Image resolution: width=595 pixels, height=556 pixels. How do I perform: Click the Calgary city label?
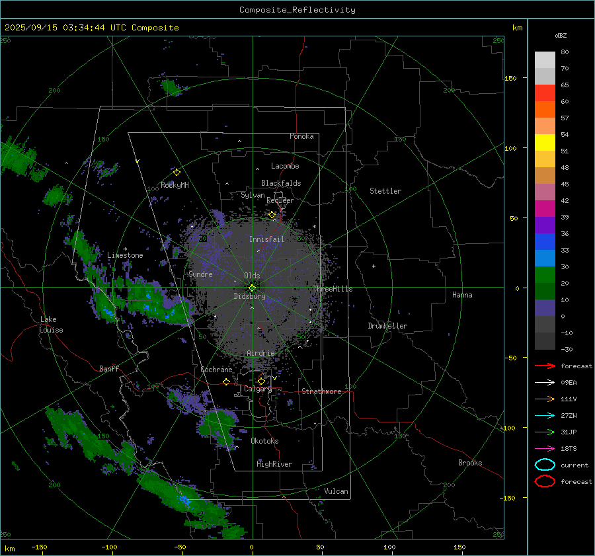coord(258,389)
